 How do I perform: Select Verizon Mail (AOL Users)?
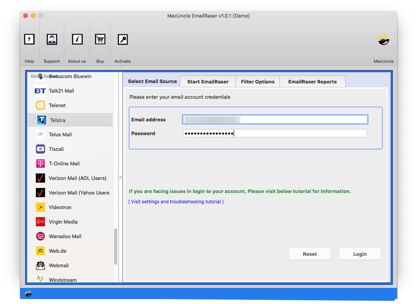(40, 178)
